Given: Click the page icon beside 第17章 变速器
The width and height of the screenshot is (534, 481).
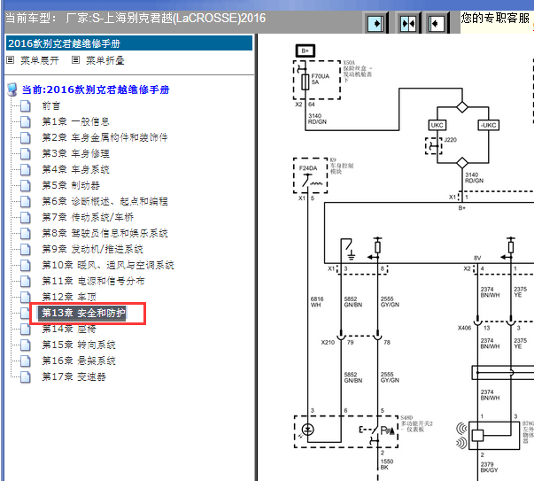Looking at the screenshot, I should 25,377.
